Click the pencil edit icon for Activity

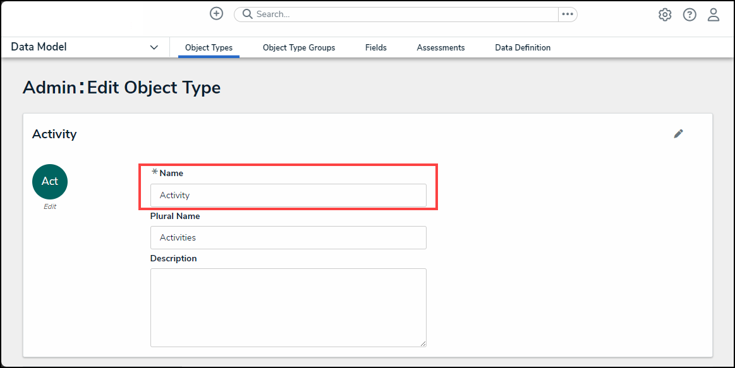click(678, 134)
